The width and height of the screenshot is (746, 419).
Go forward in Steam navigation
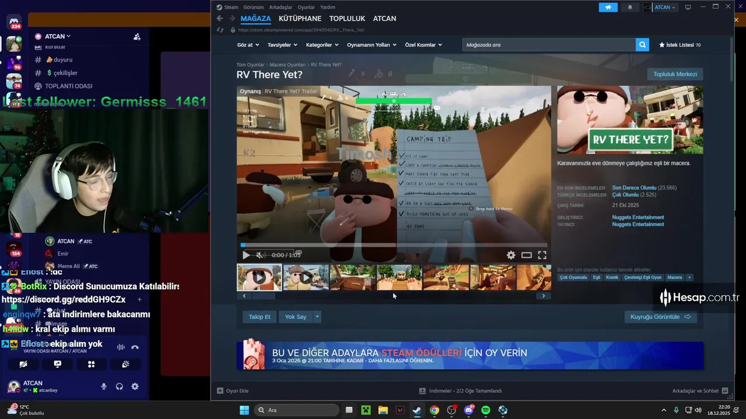(x=231, y=19)
